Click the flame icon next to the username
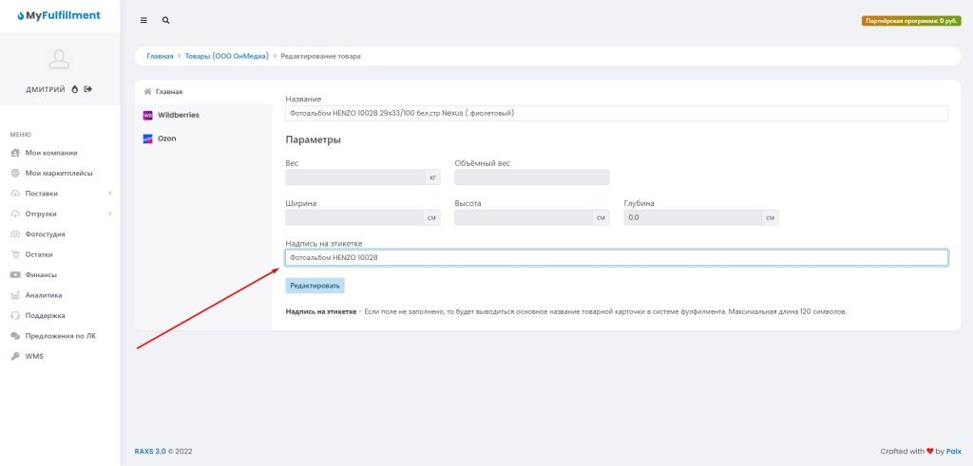This screenshot has height=466, width=973. click(x=75, y=89)
